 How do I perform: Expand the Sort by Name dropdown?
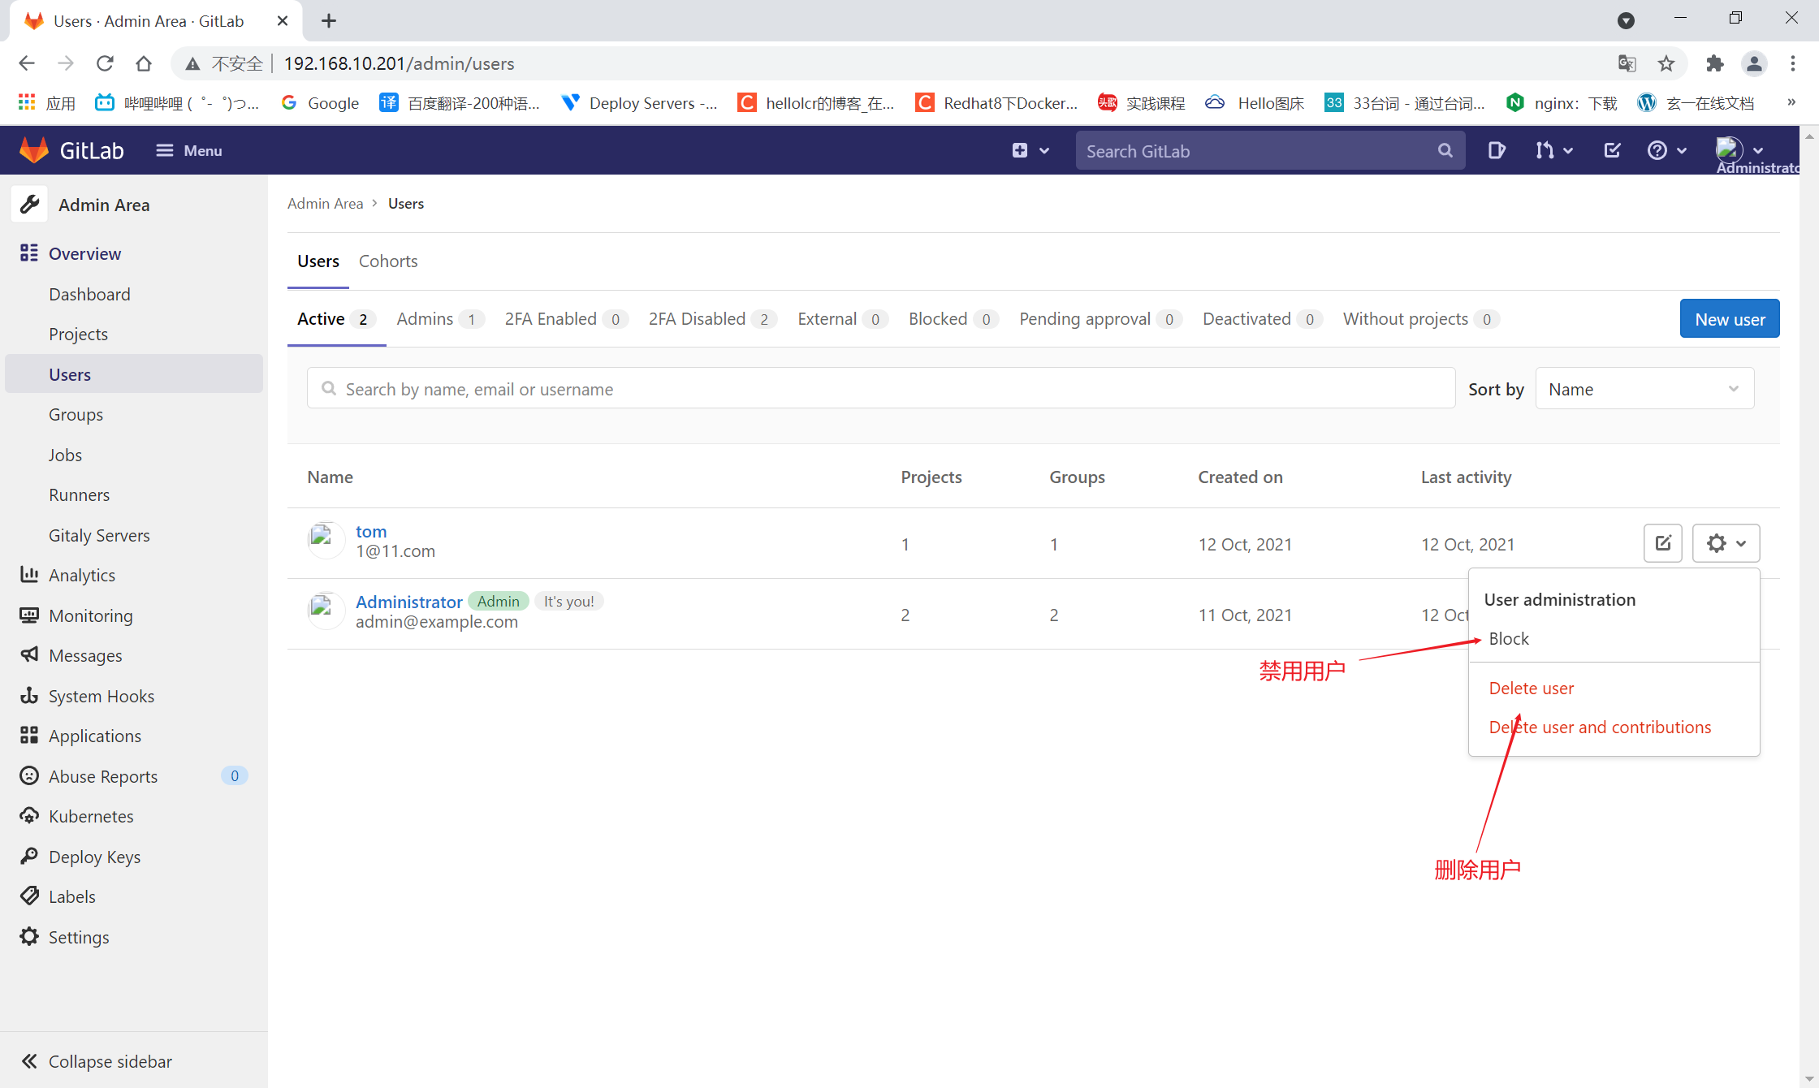1644,389
